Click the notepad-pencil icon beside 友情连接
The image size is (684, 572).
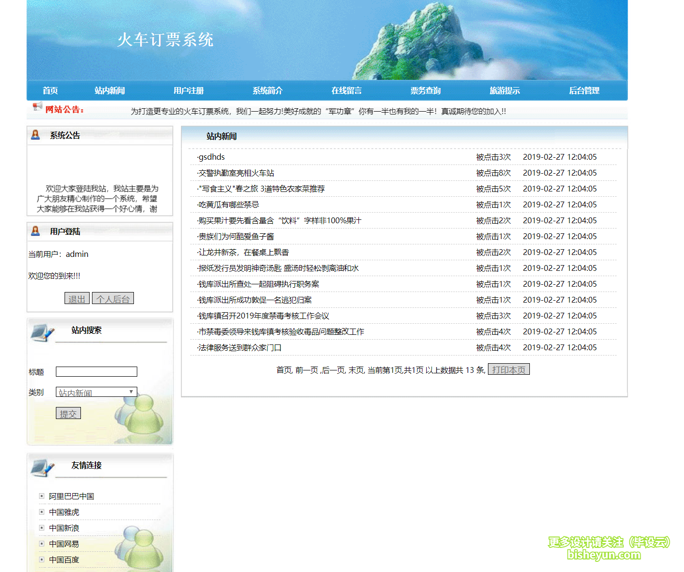42,467
